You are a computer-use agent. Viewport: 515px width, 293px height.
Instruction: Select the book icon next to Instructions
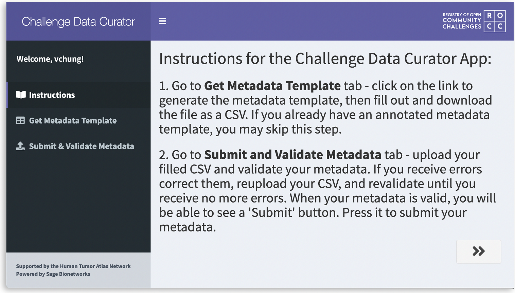20,95
